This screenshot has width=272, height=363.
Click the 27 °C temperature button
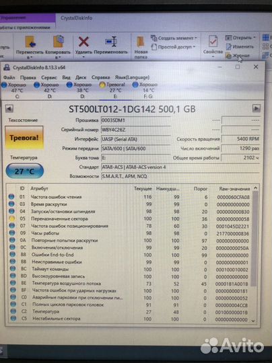click(25, 171)
